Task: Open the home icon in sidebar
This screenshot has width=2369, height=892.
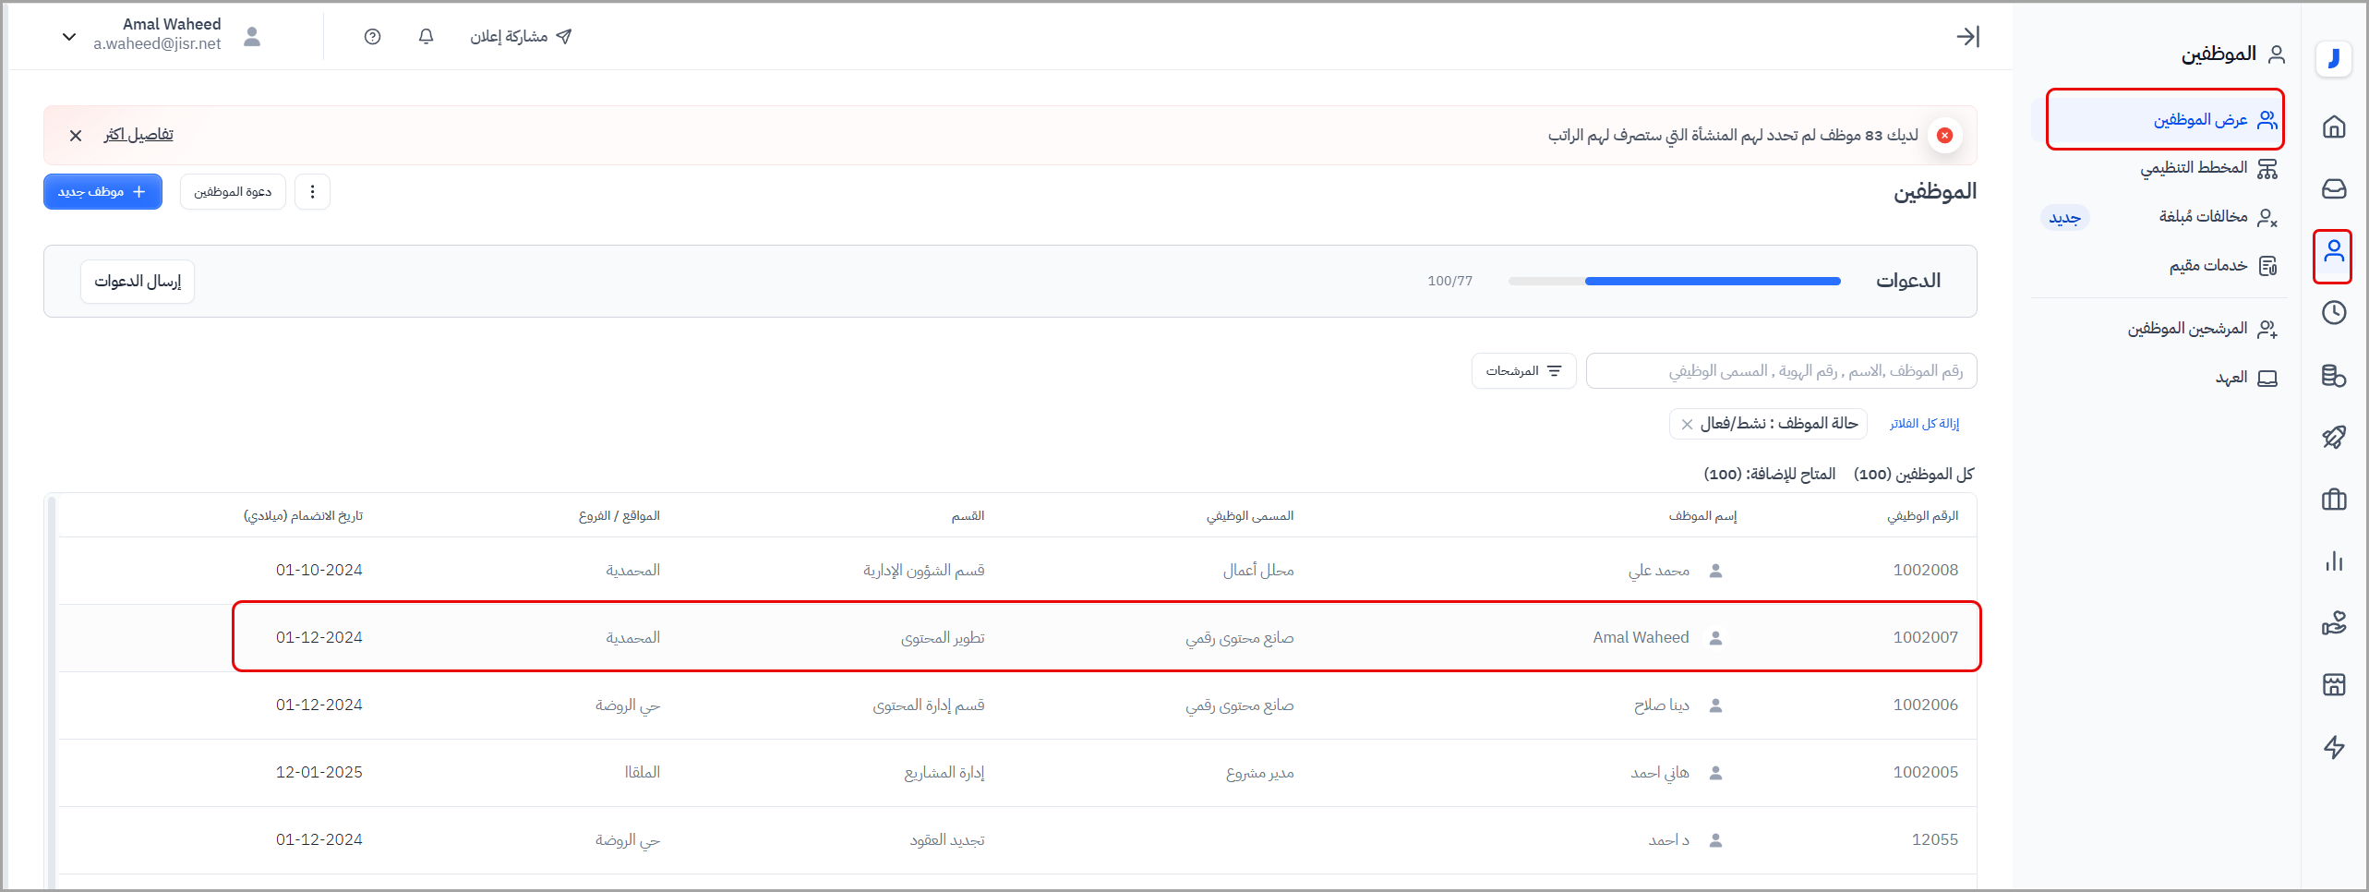Action: [x=2333, y=127]
